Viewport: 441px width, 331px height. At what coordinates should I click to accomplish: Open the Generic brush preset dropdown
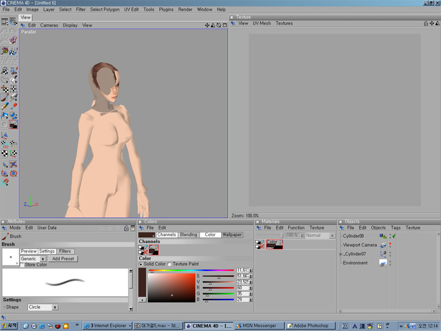coord(33,259)
